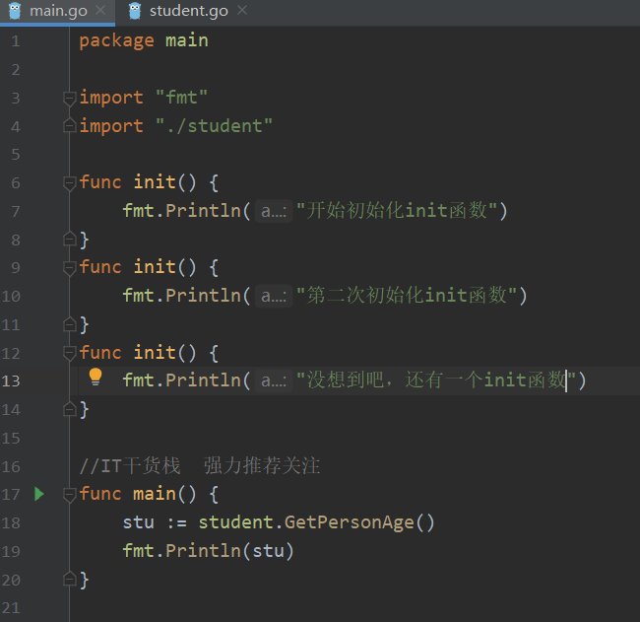Screen dimensions: 640x622
Task: Collapse the import block at line 3
Action: 70,99
